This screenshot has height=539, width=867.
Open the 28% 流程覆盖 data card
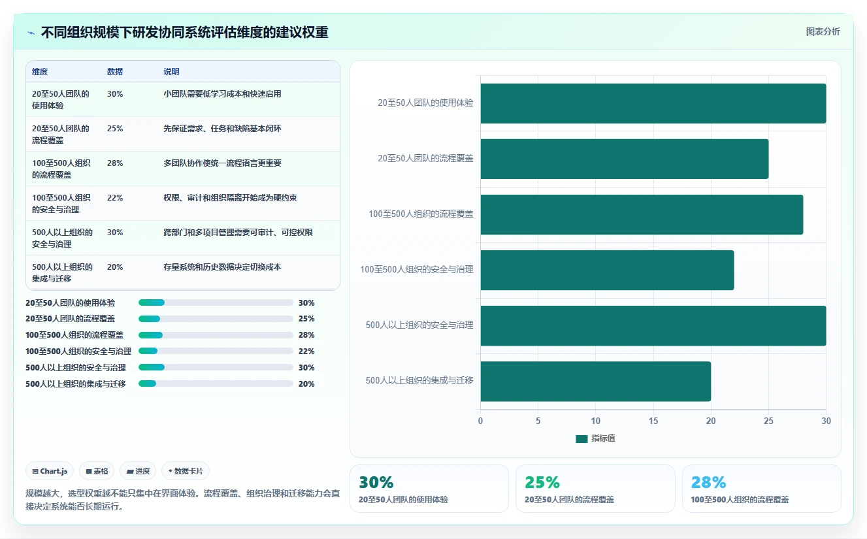coord(761,489)
